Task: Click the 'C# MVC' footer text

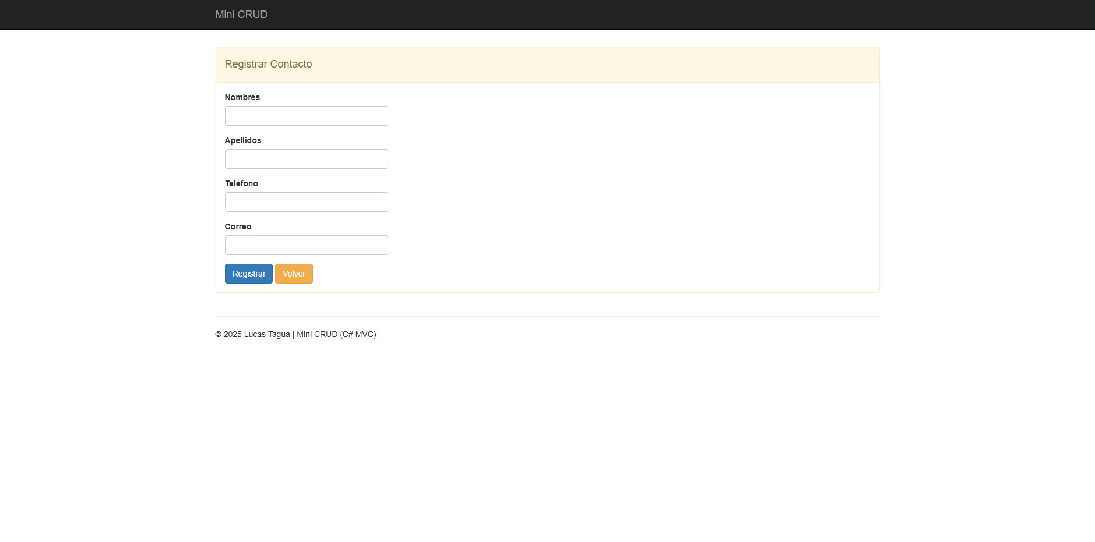Action: click(358, 334)
